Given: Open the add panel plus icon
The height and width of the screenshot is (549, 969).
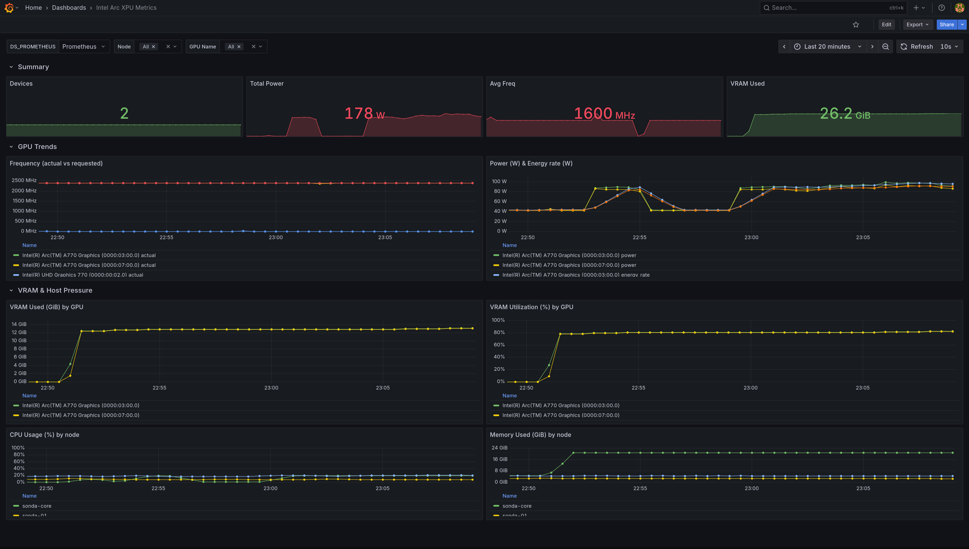Looking at the screenshot, I should pyautogui.click(x=916, y=8).
